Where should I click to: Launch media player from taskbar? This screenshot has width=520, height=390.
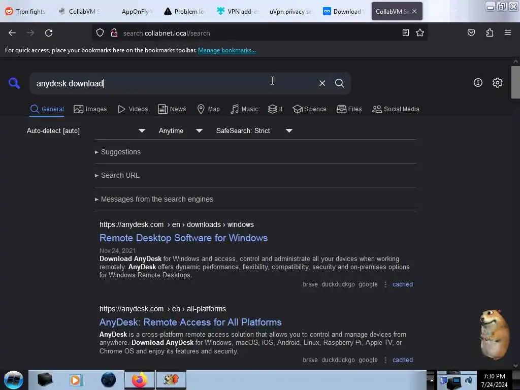point(75,380)
